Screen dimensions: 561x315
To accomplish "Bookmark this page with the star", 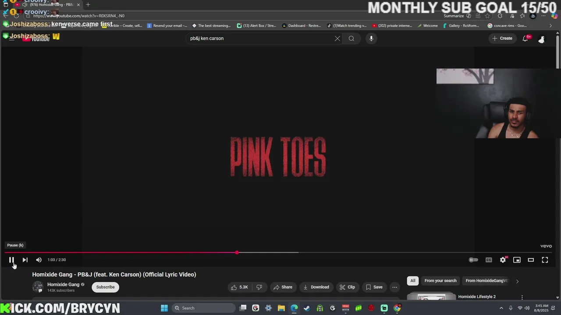I will point(487,16).
